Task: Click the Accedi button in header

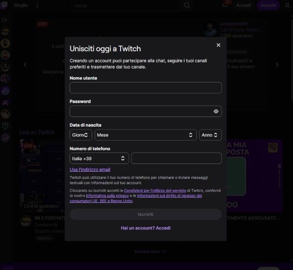Action: [x=244, y=5]
